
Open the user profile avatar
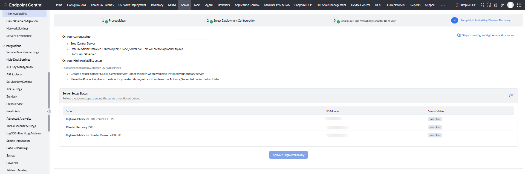tap(510, 5)
